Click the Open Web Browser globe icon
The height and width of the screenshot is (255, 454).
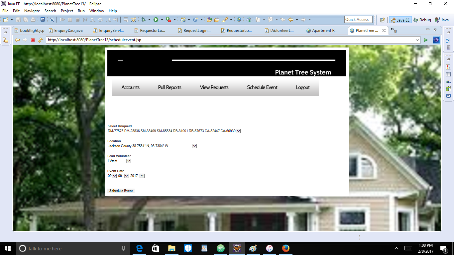click(x=239, y=20)
